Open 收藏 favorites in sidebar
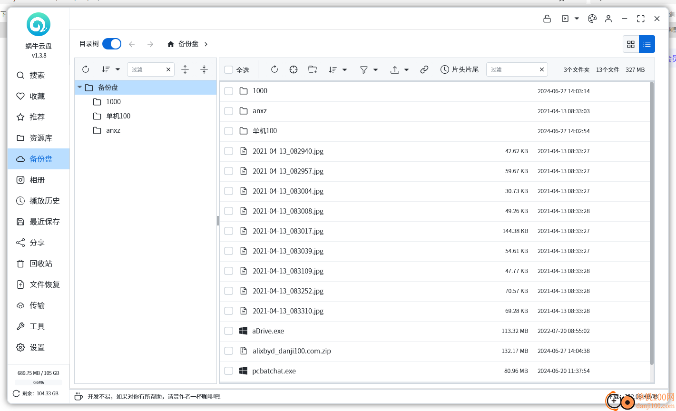This screenshot has height=411, width=676. [x=38, y=96]
